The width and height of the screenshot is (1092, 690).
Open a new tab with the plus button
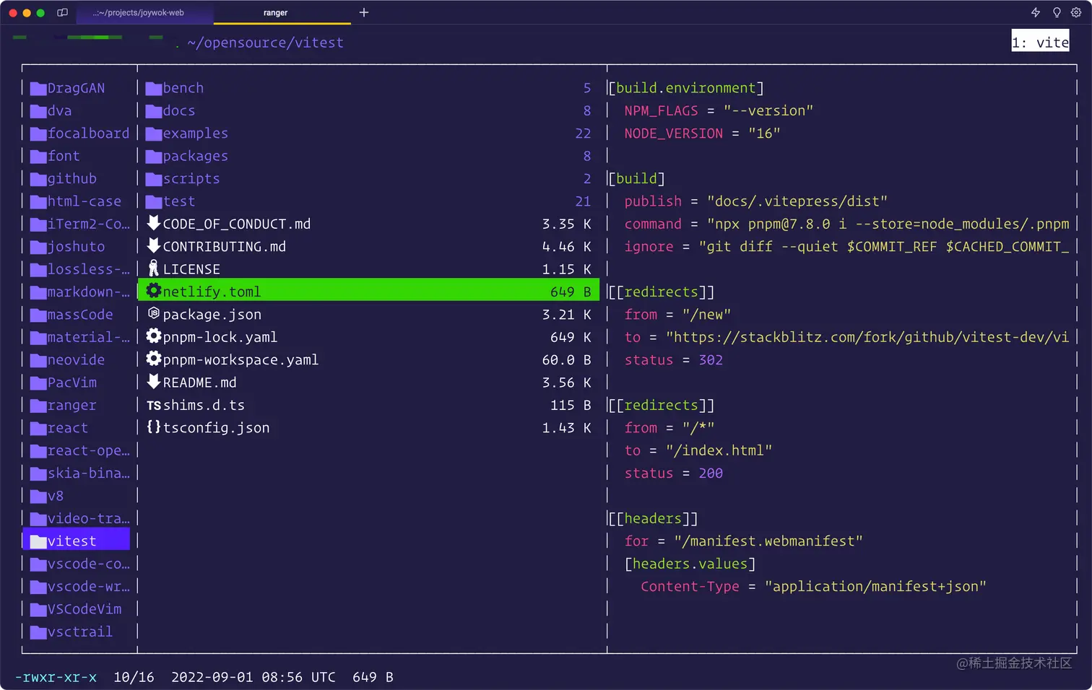pos(363,12)
